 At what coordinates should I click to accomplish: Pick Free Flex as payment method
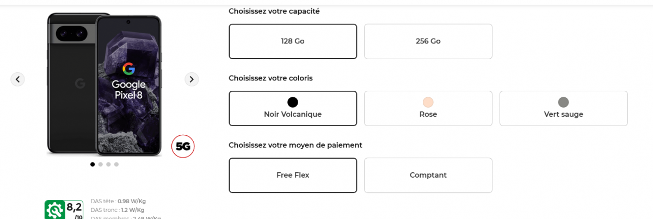(x=293, y=175)
